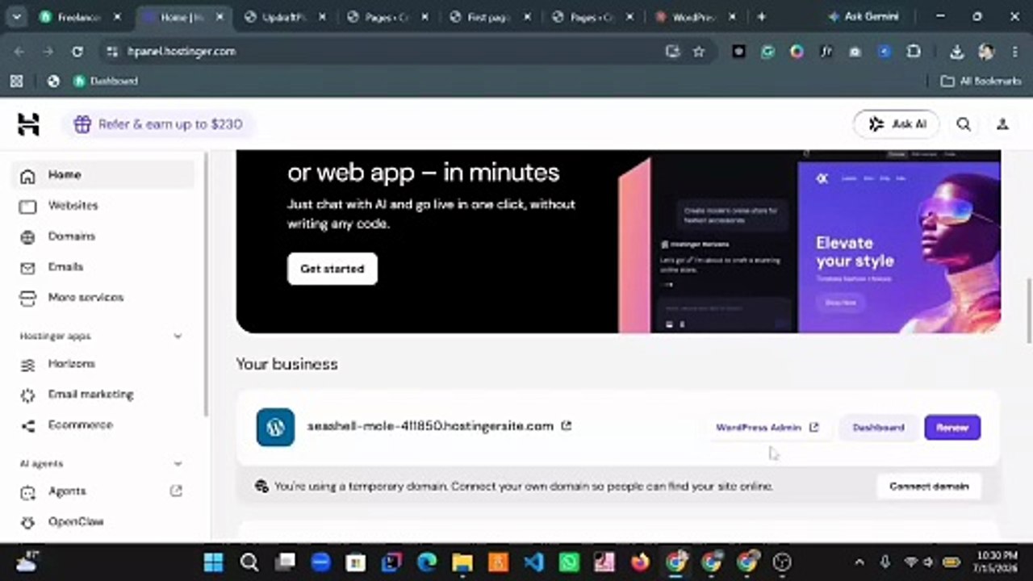Open the taskbar clock and date
Image resolution: width=1033 pixels, height=581 pixels.
click(995, 562)
